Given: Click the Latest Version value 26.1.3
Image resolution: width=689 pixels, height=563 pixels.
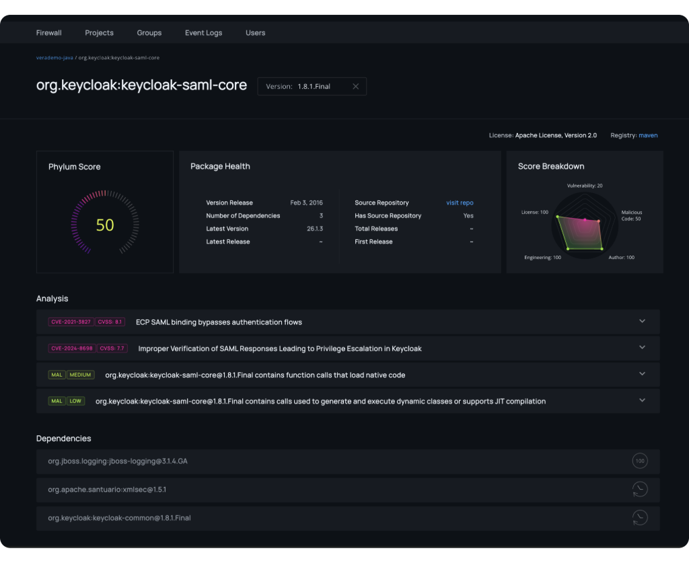Looking at the screenshot, I should (x=315, y=229).
